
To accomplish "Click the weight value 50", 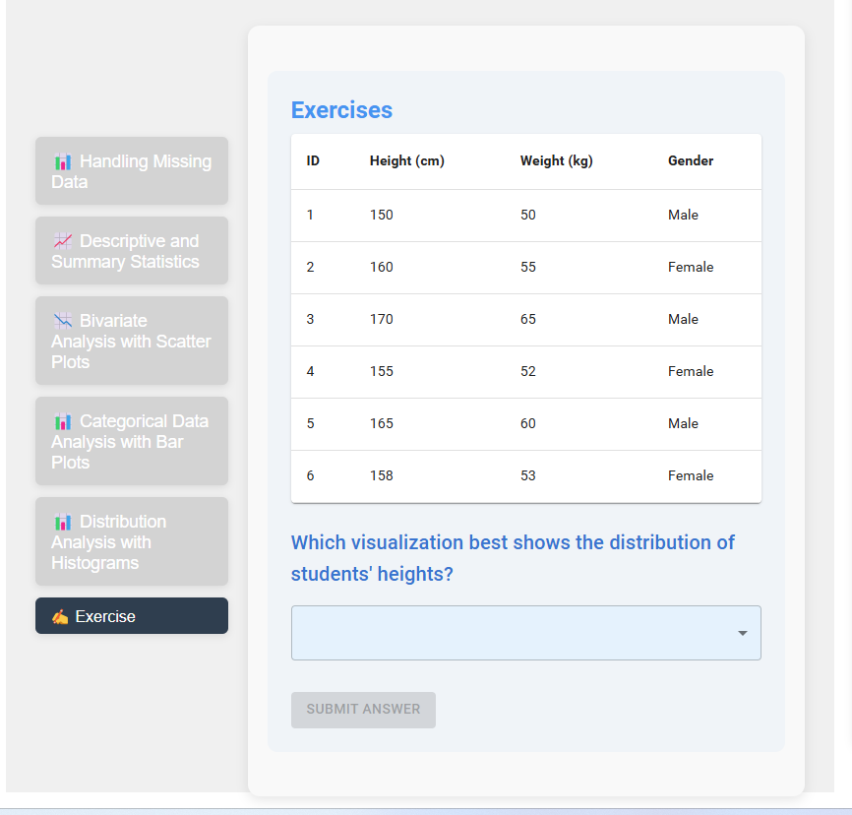I will point(528,215).
